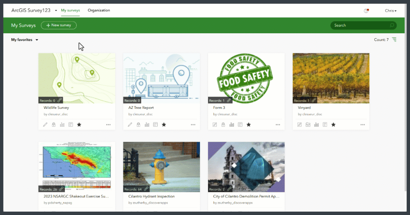
Task: Click lock Collaborate icon on Form 3 card
Action: pos(223,125)
